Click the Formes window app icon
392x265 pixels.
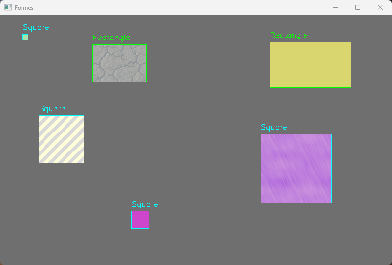8,7
